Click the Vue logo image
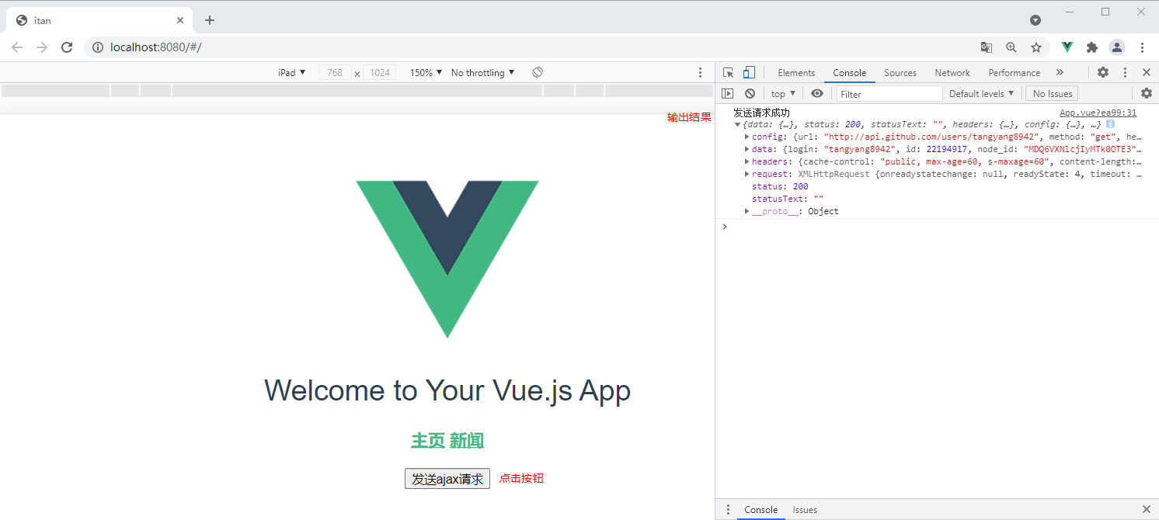This screenshot has width=1159, height=520. 447,259
